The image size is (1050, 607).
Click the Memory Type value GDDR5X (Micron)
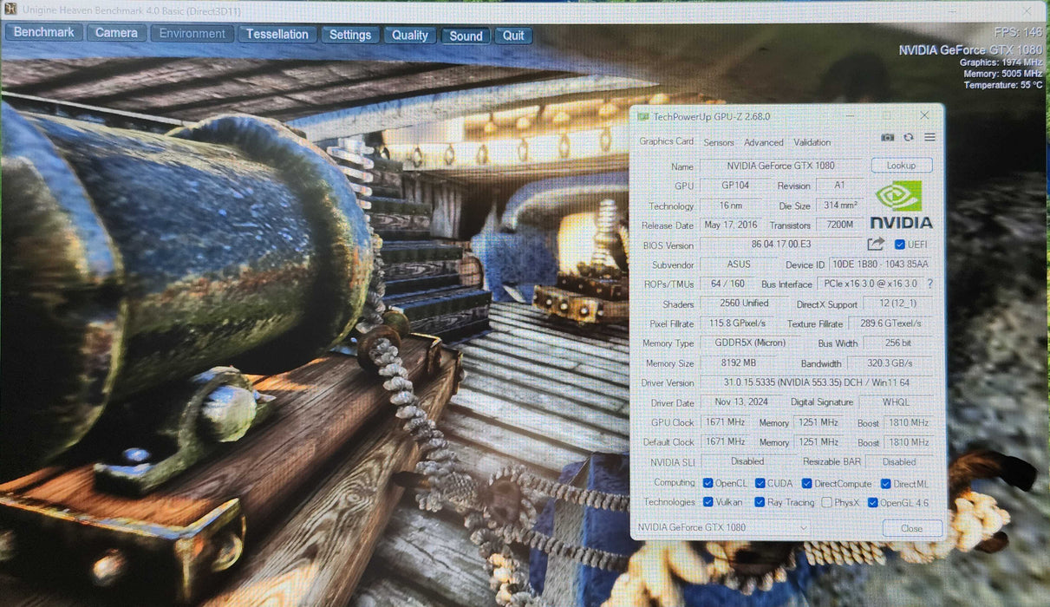point(750,343)
